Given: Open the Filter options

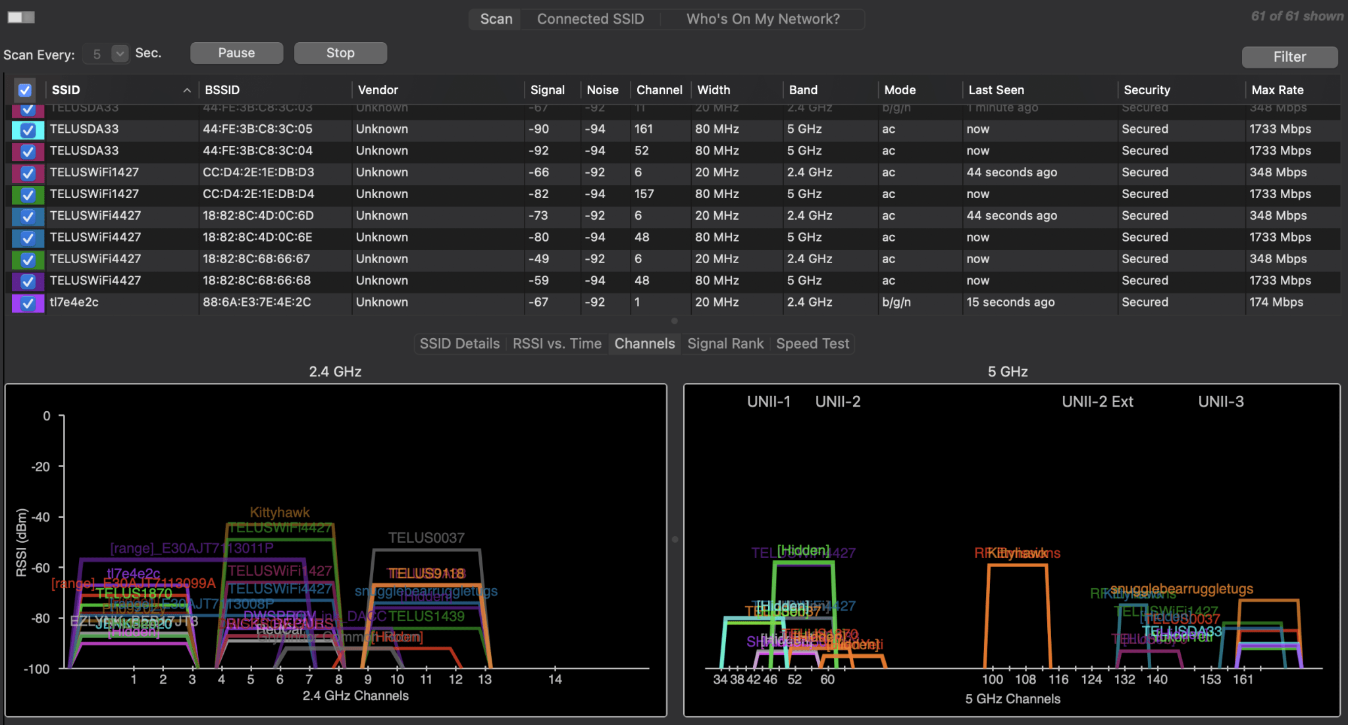Looking at the screenshot, I should [x=1289, y=57].
